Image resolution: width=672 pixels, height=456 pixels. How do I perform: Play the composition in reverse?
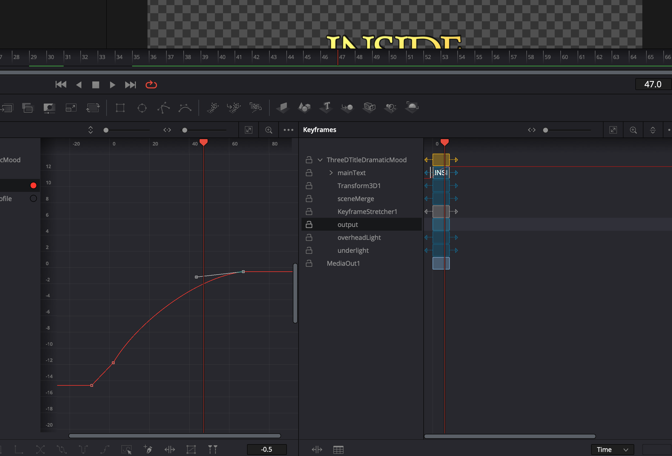pyautogui.click(x=79, y=85)
